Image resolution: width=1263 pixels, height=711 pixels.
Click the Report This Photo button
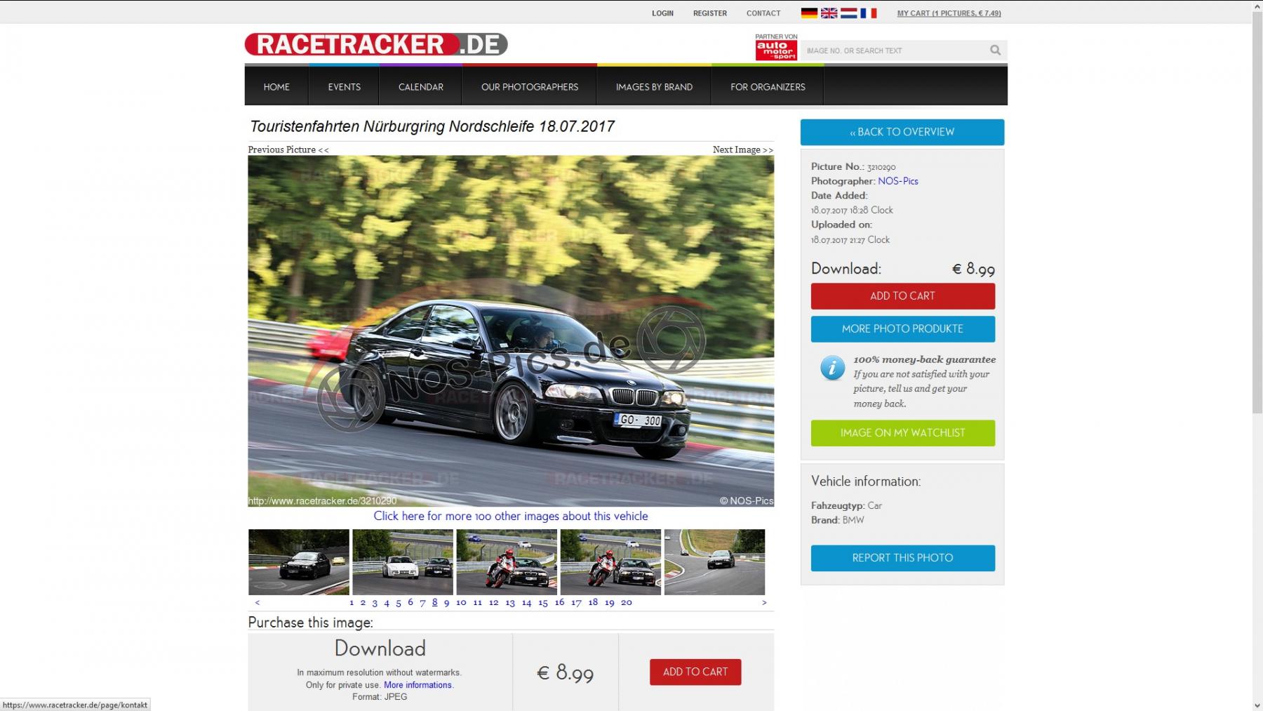[902, 558]
